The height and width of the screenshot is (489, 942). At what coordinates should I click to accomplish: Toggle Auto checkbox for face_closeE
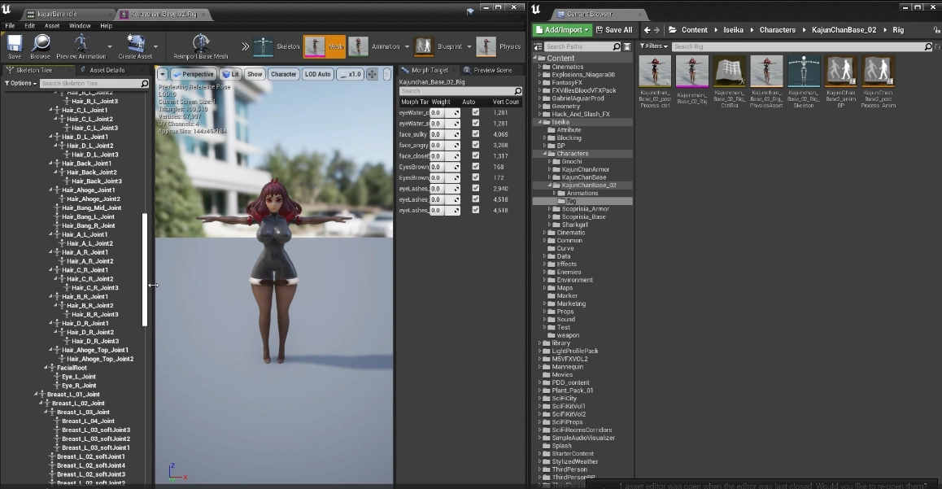tap(476, 155)
